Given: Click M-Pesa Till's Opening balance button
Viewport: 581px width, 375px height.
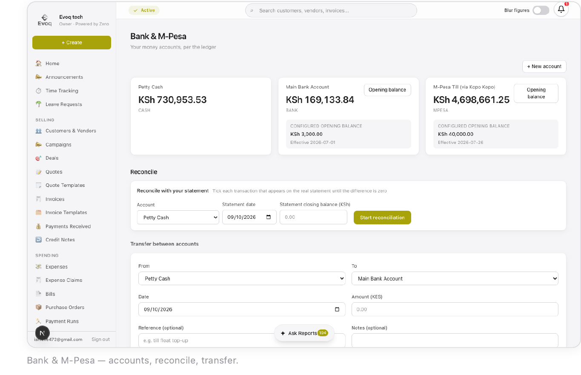Looking at the screenshot, I should (536, 93).
